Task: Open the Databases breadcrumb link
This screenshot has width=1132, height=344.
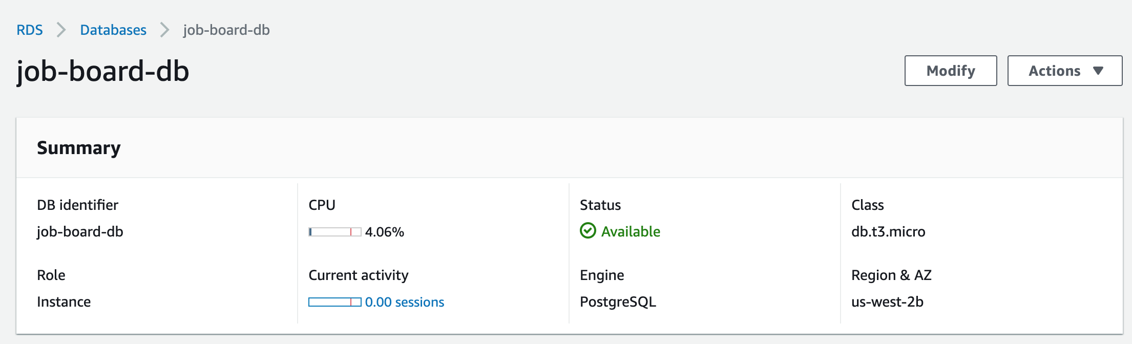Action: point(113,30)
